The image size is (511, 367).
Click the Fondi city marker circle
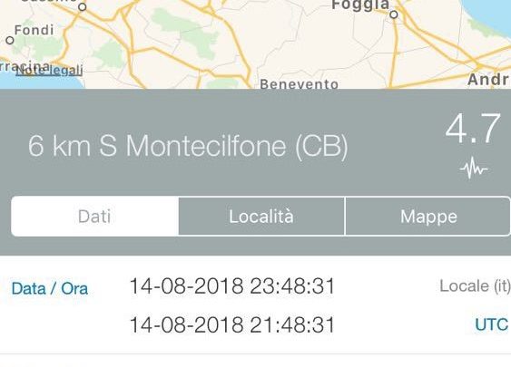tap(10, 41)
